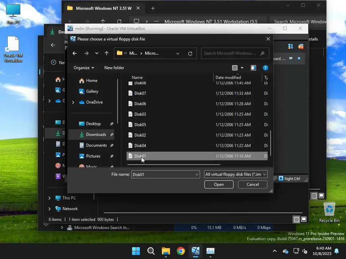Screen dimensions: 346x259
Task: Open File Explorer from the taskbar
Action: tap(166, 251)
